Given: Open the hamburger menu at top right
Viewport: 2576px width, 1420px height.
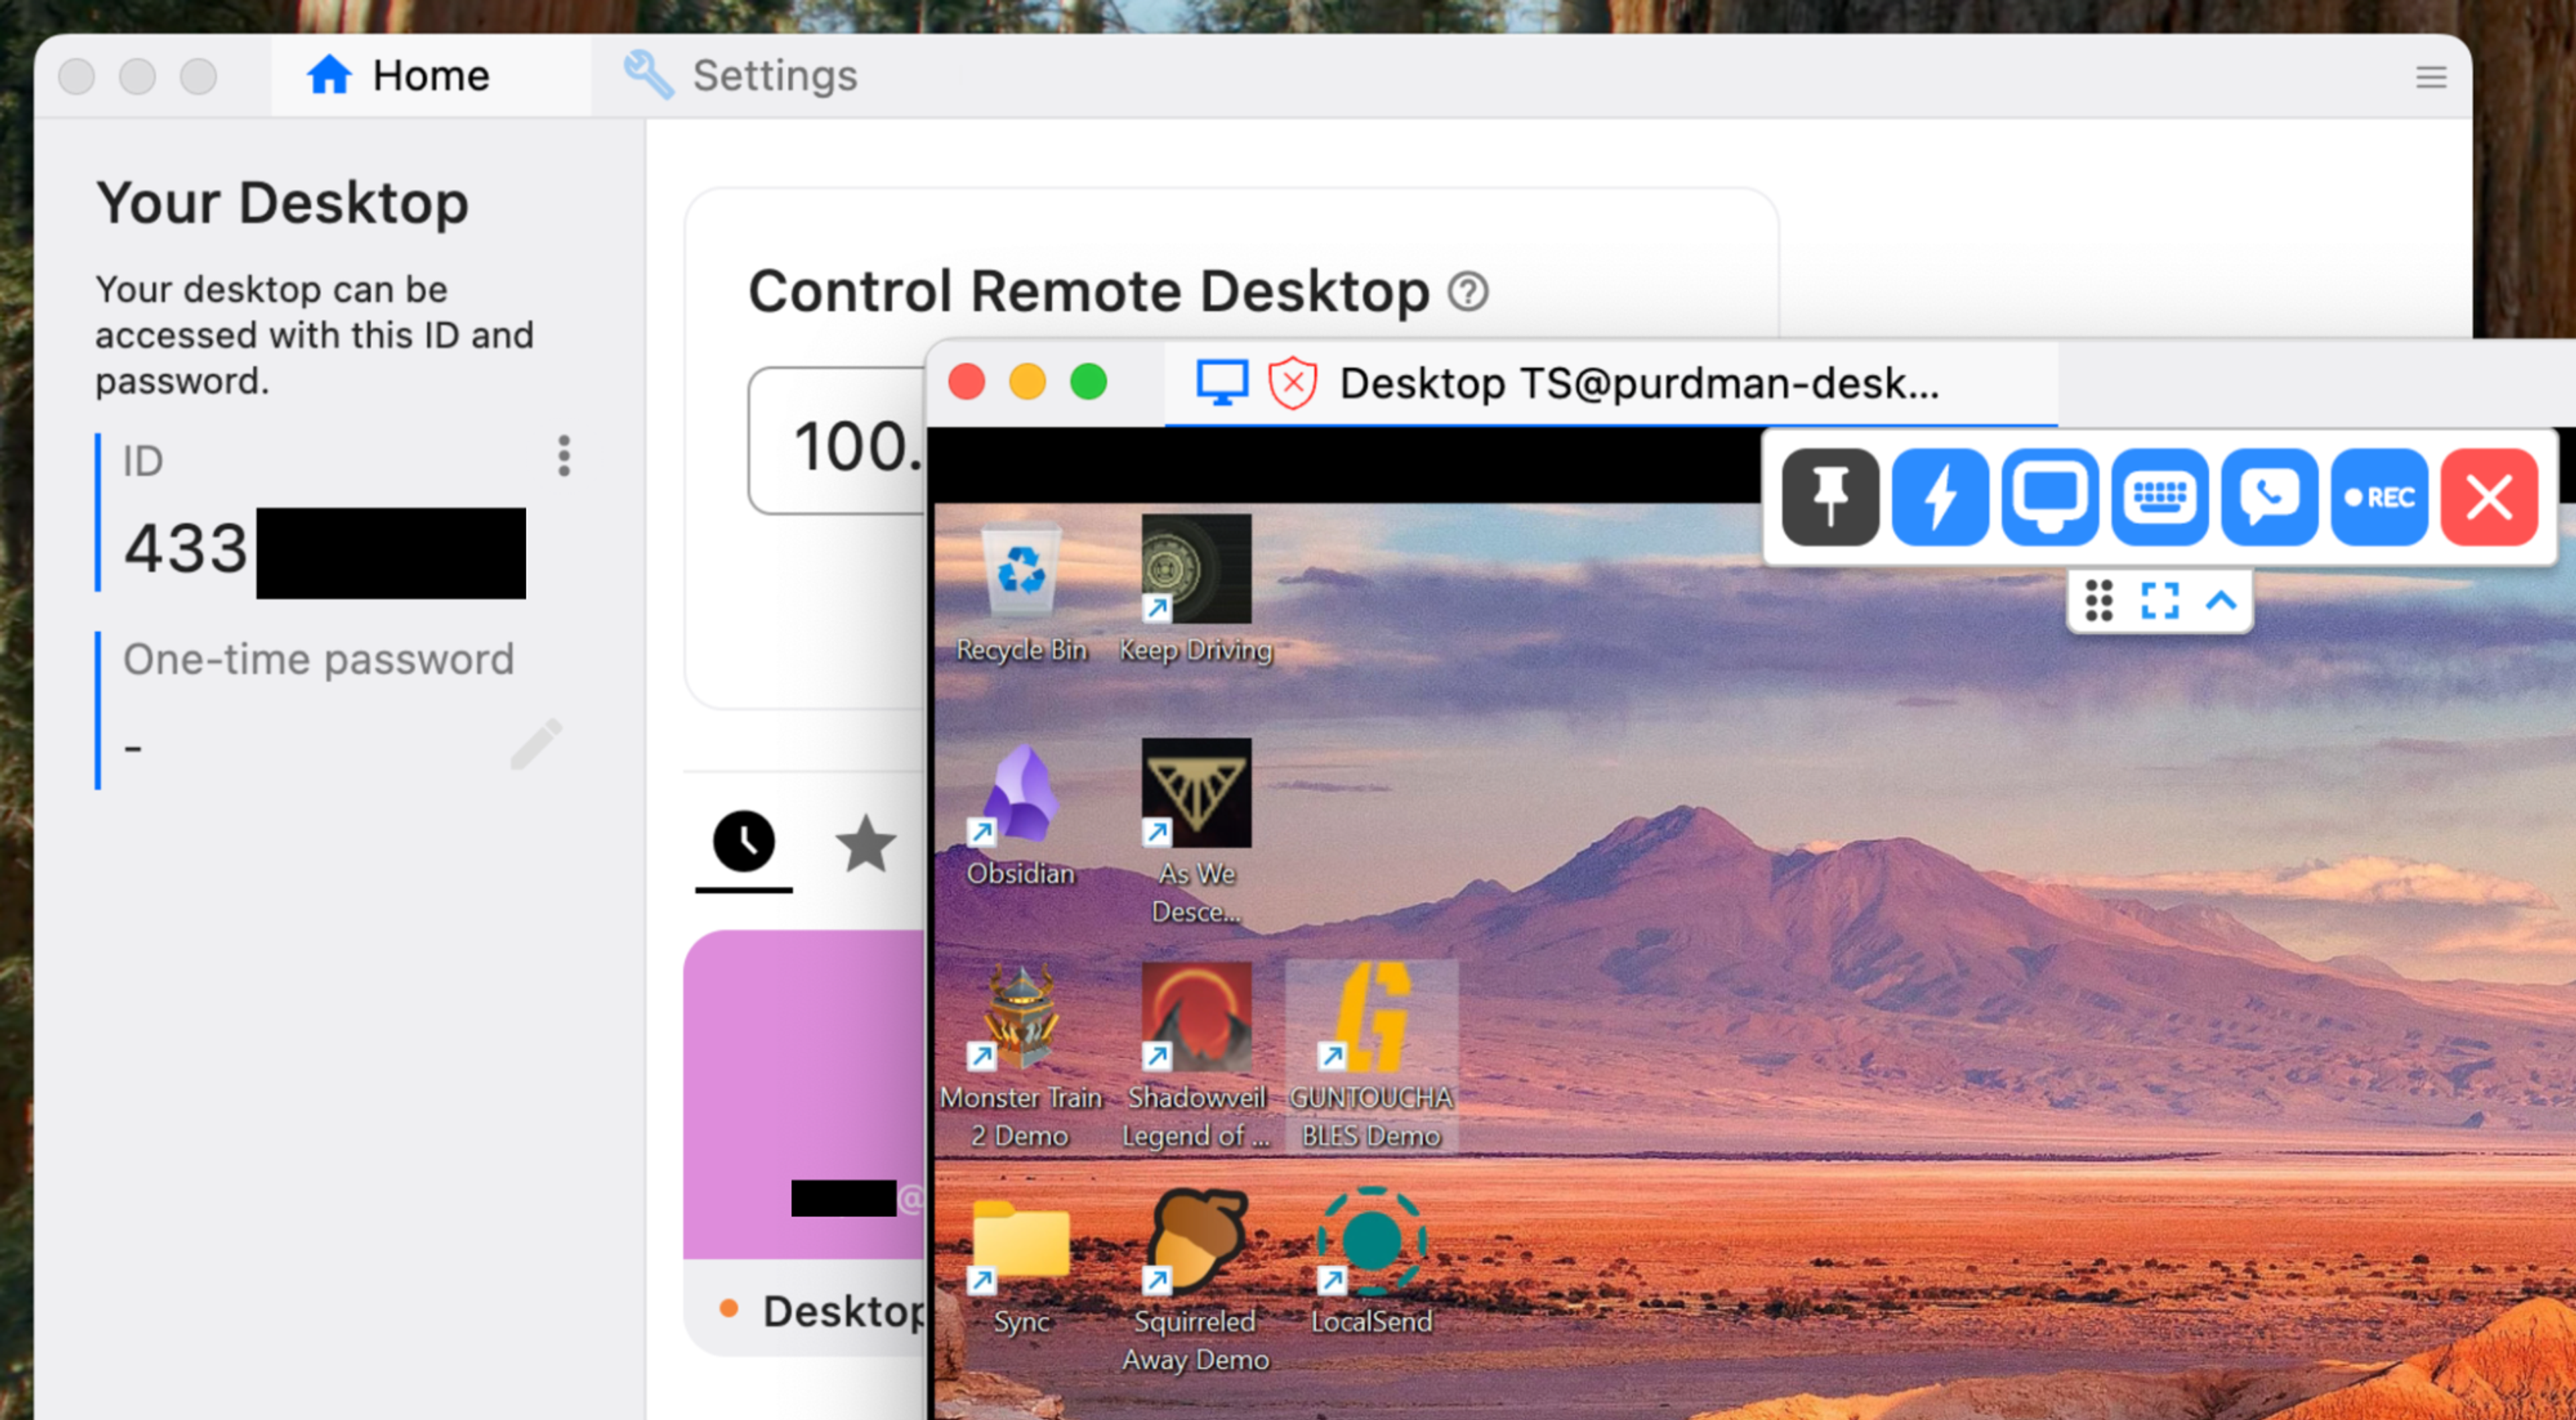Looking at the screenshot, I should tap(2431, 77).
